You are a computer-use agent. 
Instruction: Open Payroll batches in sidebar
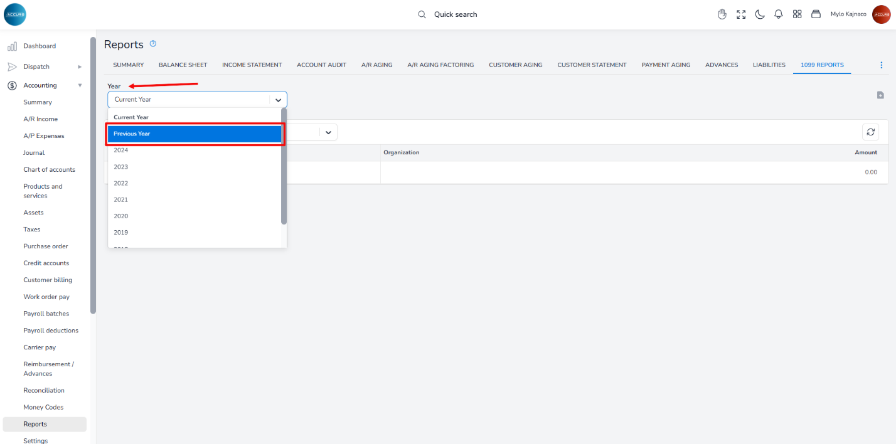[46, 314]
